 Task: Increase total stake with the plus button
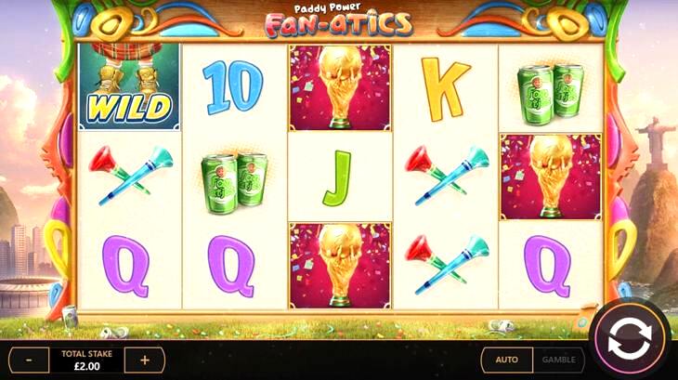pyautogui.click(x=145, y=360)
